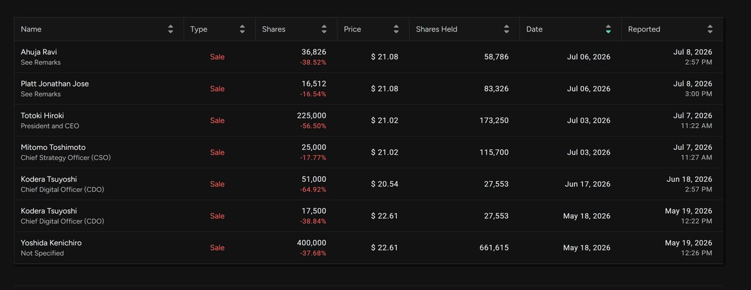Click the 400,000 shares value
Viewport: 751px width, 290px height.
[311, 242]
